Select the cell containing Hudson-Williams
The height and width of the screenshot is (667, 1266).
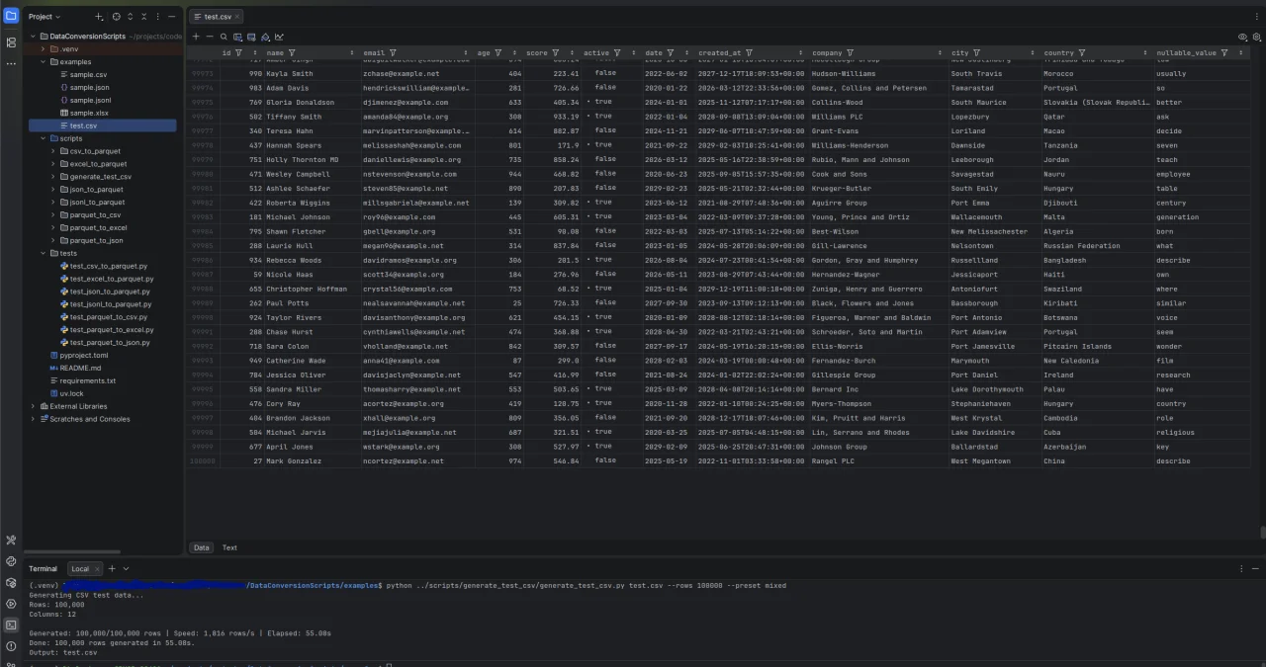click(876, 73)
